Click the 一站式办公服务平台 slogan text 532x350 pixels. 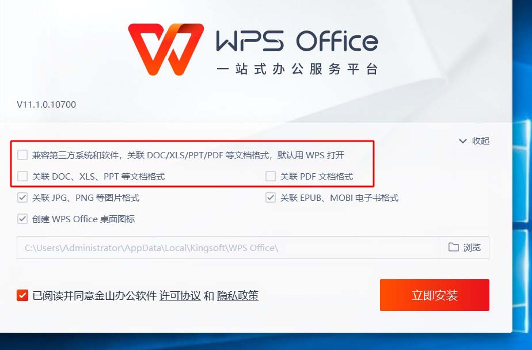tap(297, 69)
